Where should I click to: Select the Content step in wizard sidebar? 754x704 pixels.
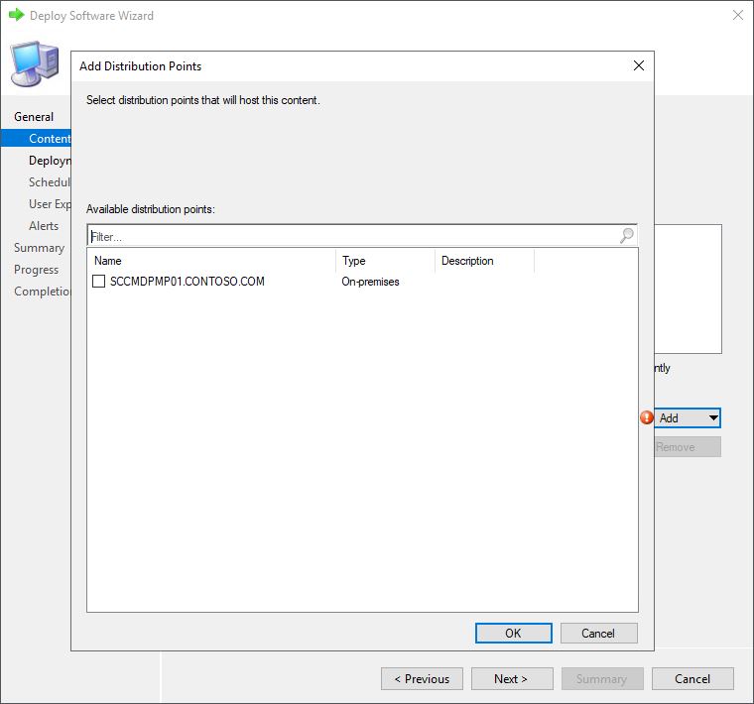(36, 139)
